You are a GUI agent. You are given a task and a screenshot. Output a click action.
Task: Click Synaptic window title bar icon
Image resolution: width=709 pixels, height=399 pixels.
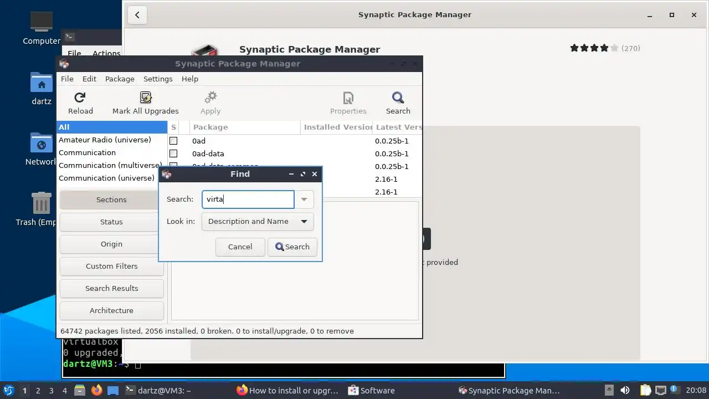pos(64,63)
